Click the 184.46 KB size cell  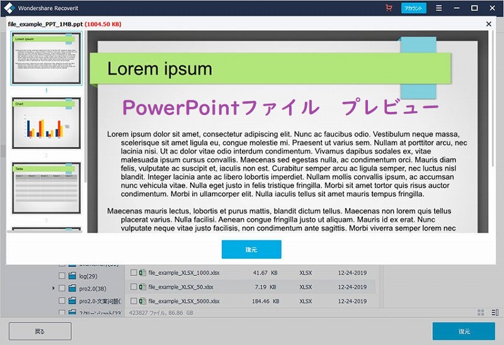[x=265, y=301]
